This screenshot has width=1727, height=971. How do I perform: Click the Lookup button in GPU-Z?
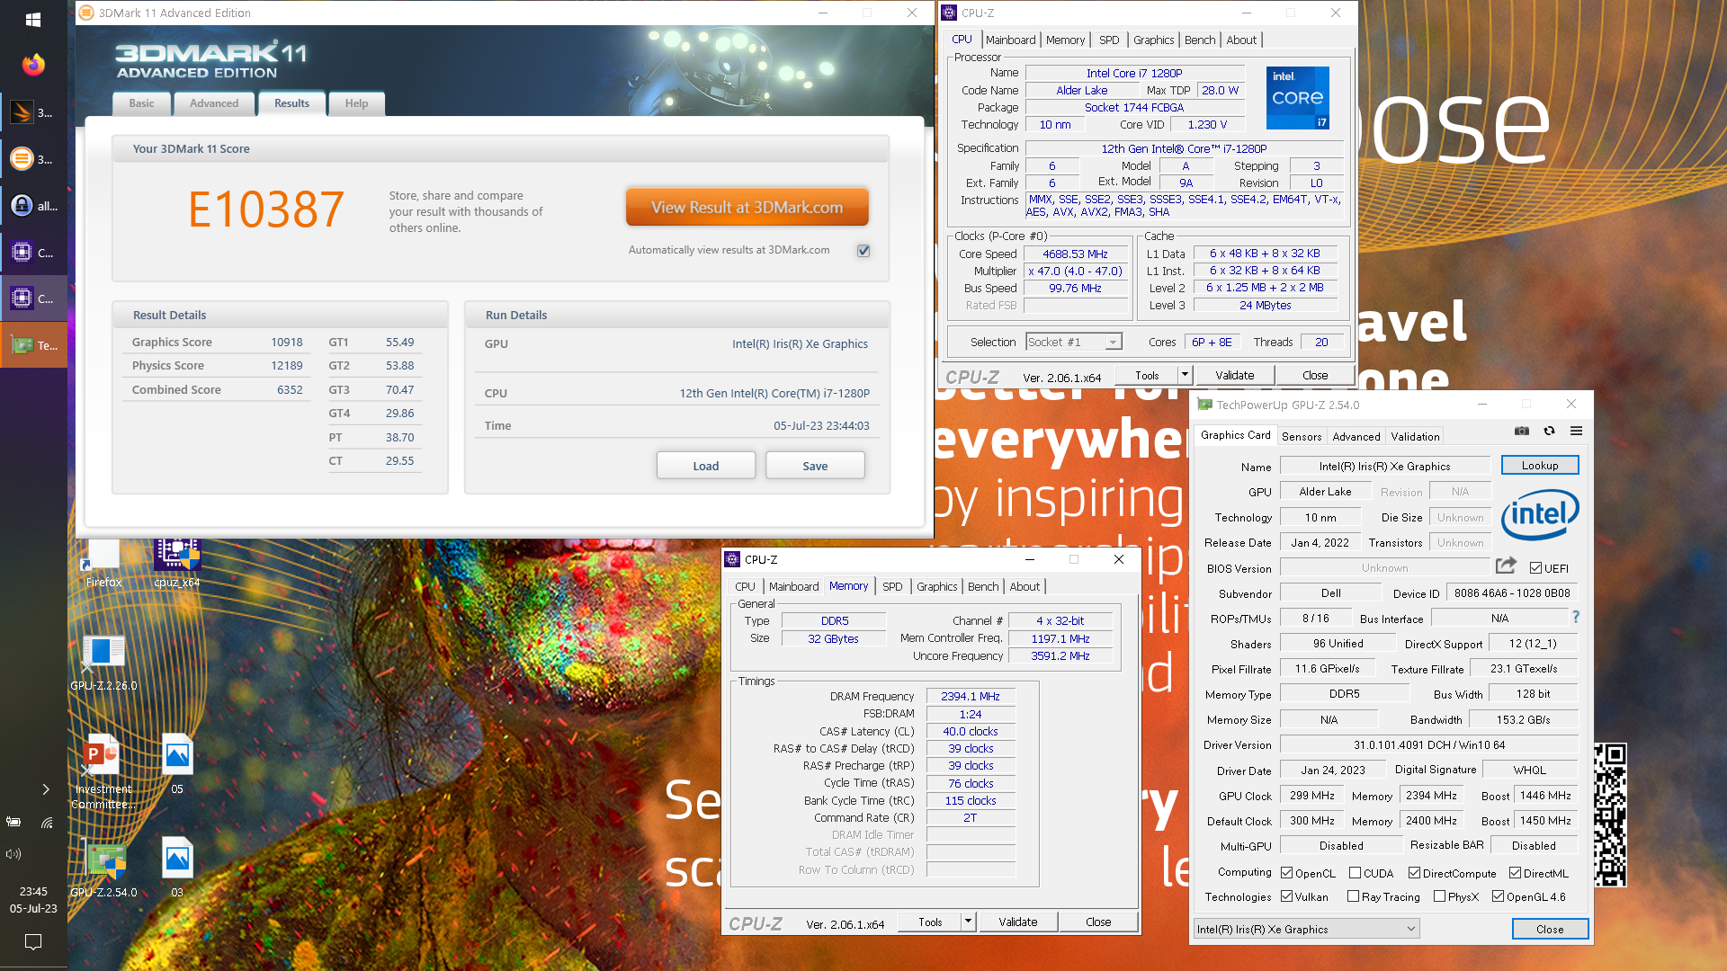(1540, 465)
